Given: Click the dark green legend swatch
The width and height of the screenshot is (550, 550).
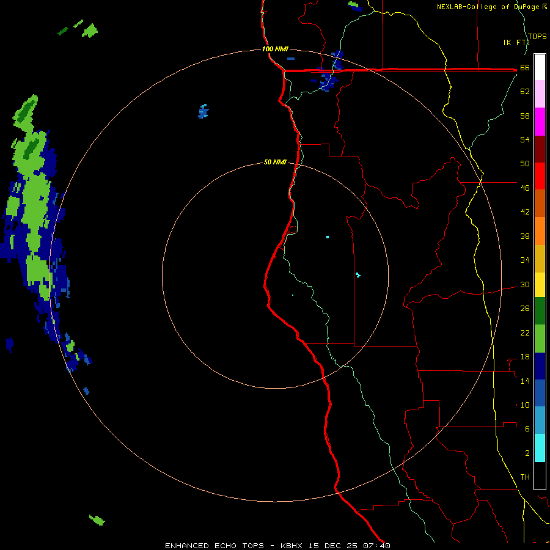Looking at the screenshot, I should 540,311.
